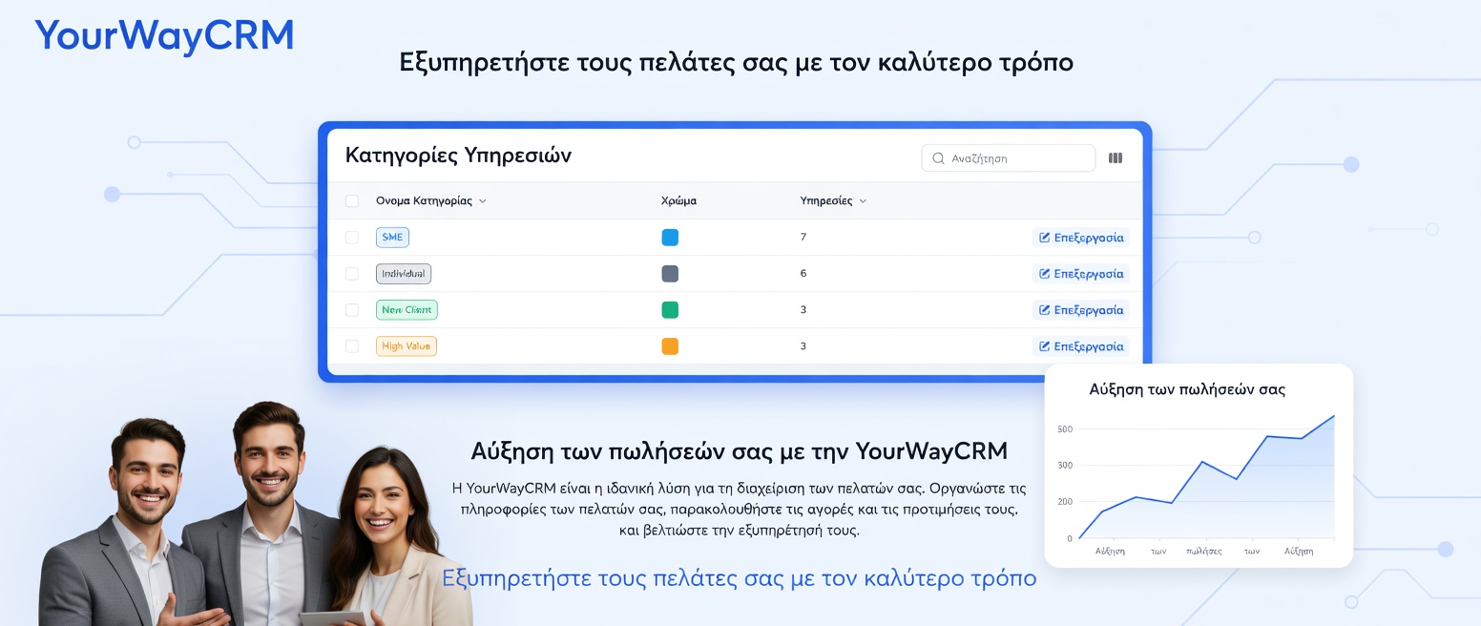Click the edit pencil icon on High Value row
This screenshot has height=626, width=1481.
(x=1044, y=346)
